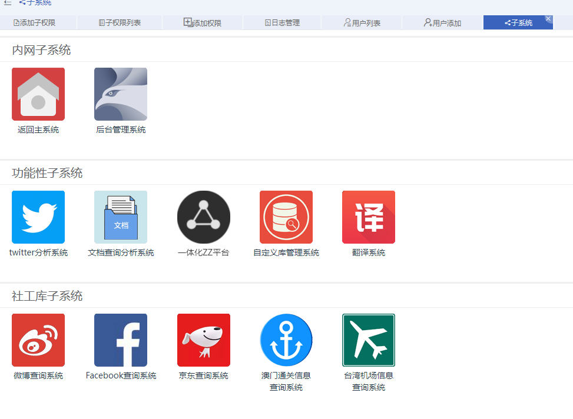Click the twitter分析系统 label
Image resolution: width=573 pixels, height=419 pixels.
[38, 253]
